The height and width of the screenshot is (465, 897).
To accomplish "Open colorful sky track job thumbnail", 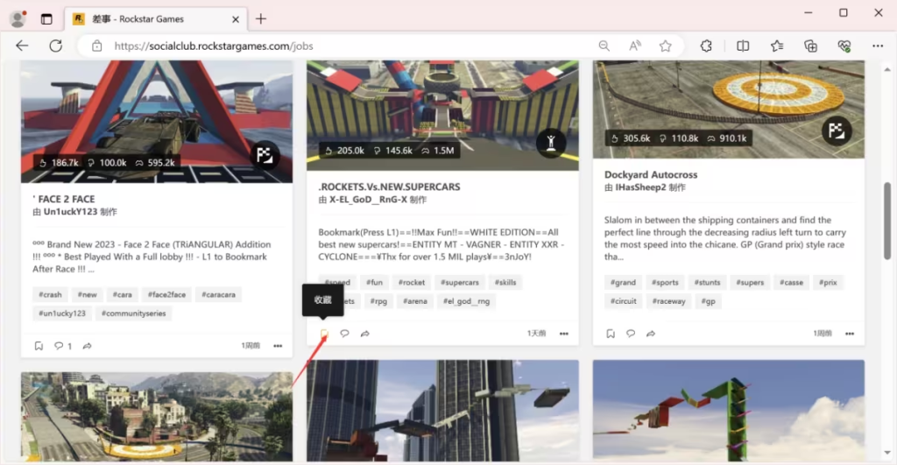I will [729, 411].
